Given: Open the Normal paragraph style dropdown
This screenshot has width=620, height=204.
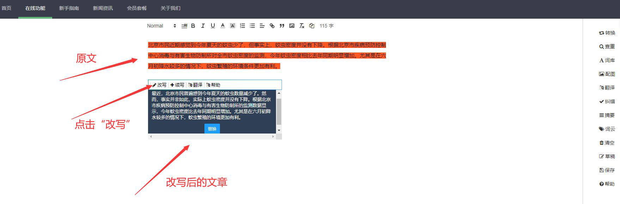Looking at the screenshot, I should pos(161,26).
